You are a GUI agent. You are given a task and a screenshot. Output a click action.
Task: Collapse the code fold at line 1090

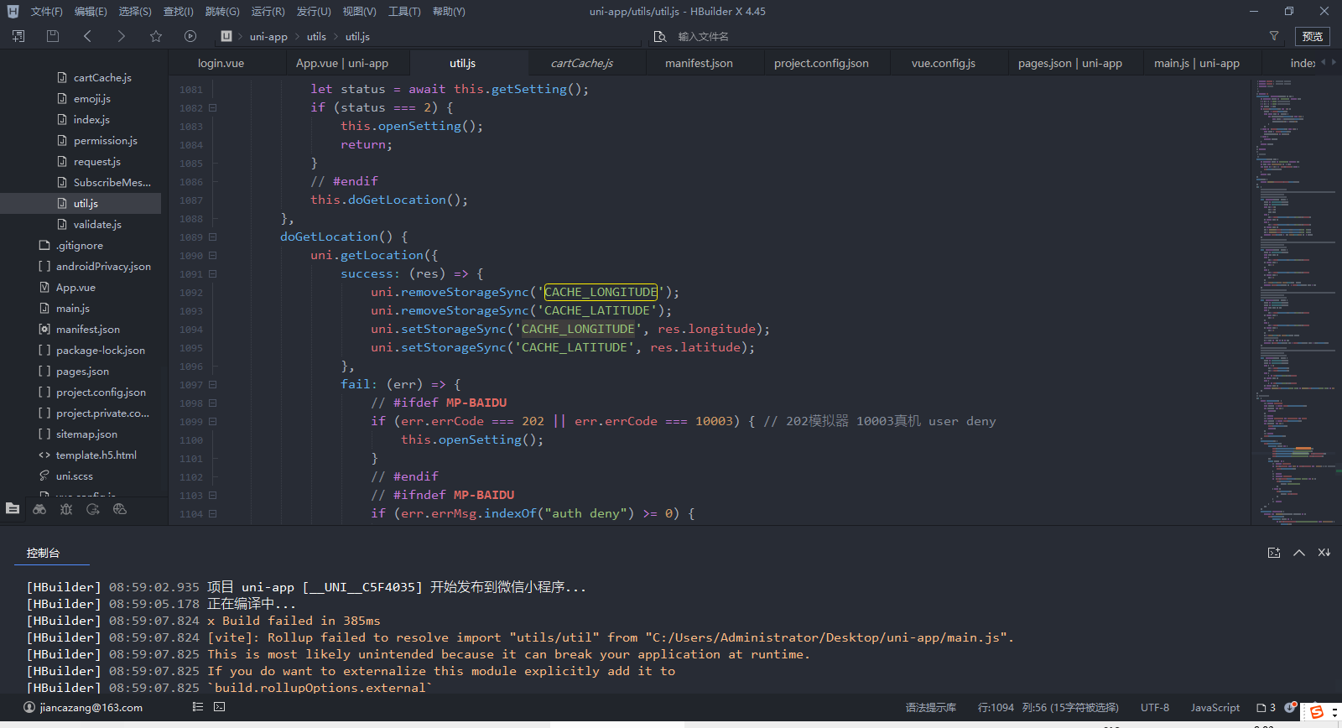point(213,256)
